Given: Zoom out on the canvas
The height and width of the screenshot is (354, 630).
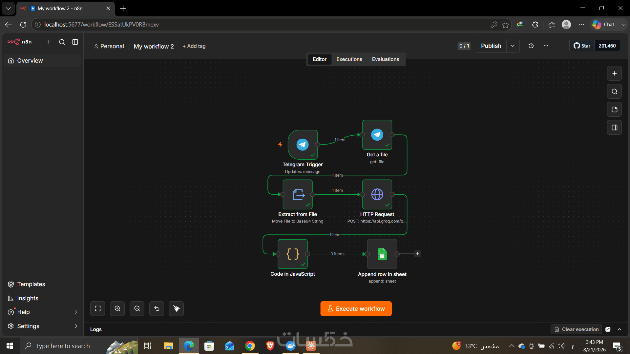Looking at the screenshot, I should [137, 308].
